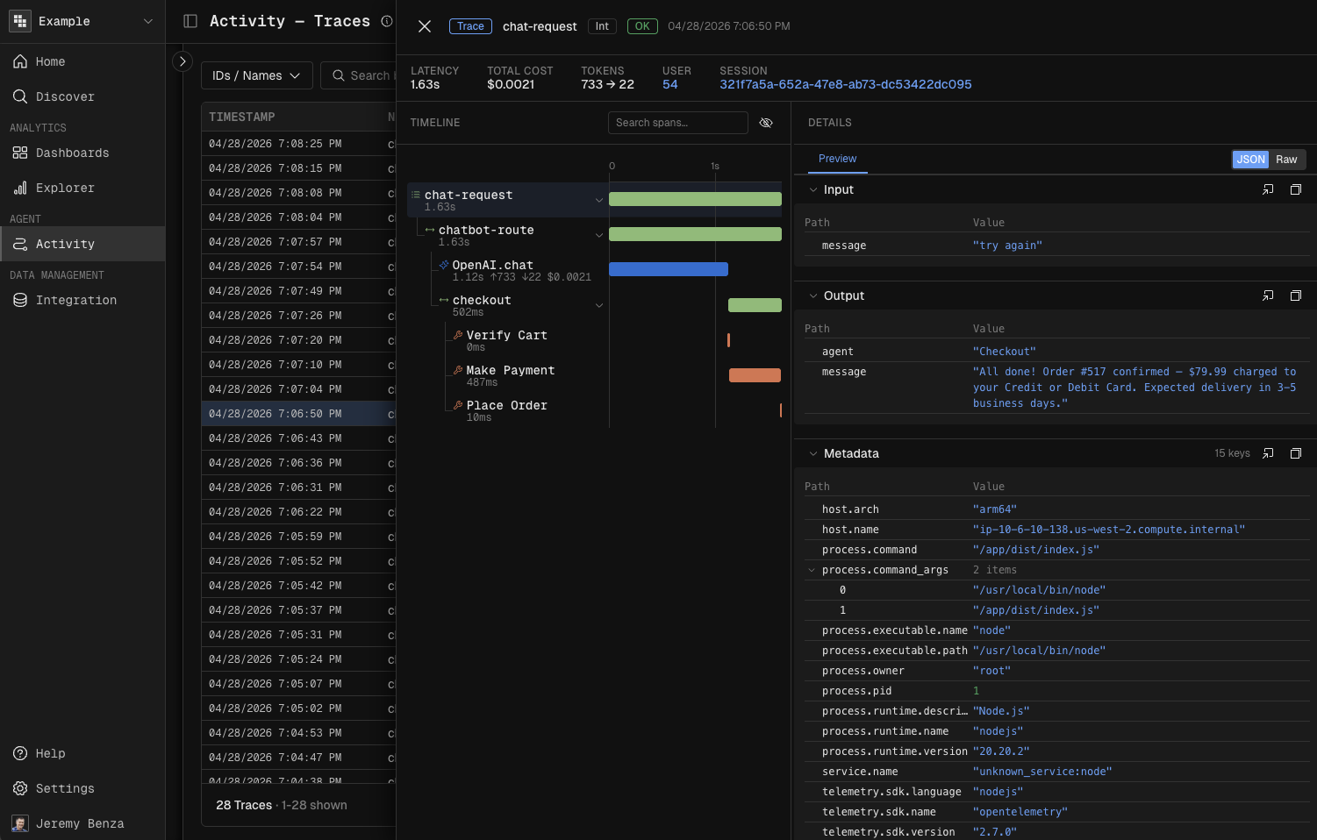The image size is (1317, 840).
Task: Collapse the checkout span in the timeline
Action: [599, 305]
